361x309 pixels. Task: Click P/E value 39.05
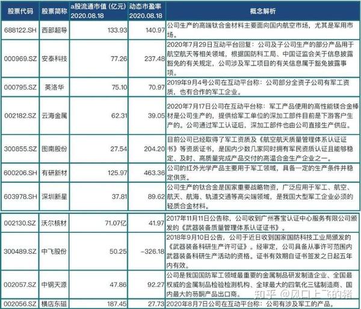(x=156, y=115)
